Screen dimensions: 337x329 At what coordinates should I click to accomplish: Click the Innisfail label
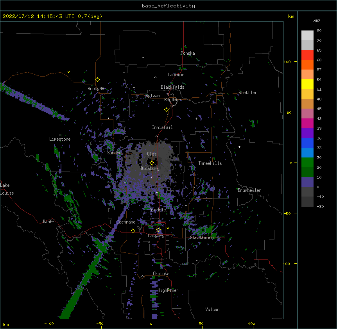click(x=162, y=127)
